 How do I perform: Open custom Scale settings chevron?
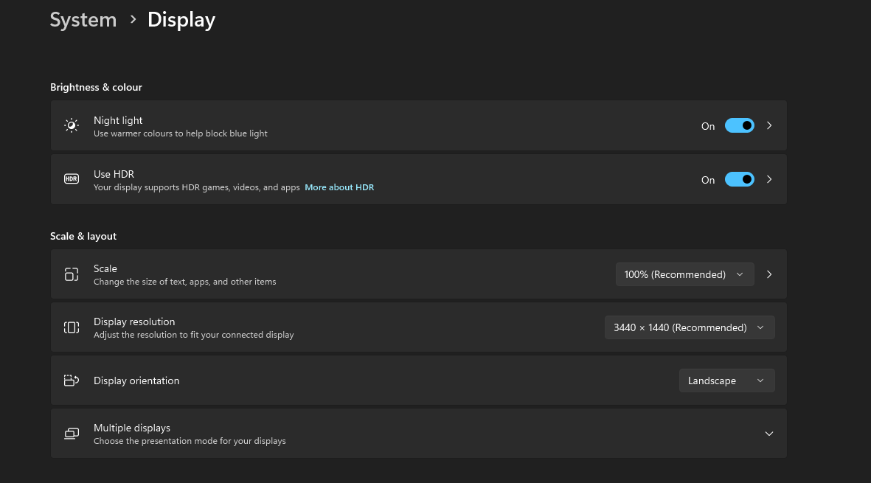click(769, 274)
